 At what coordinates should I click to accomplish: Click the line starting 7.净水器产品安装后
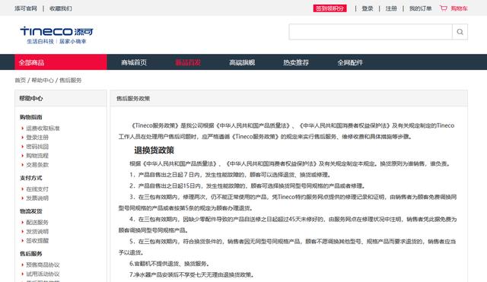[192, 274]
